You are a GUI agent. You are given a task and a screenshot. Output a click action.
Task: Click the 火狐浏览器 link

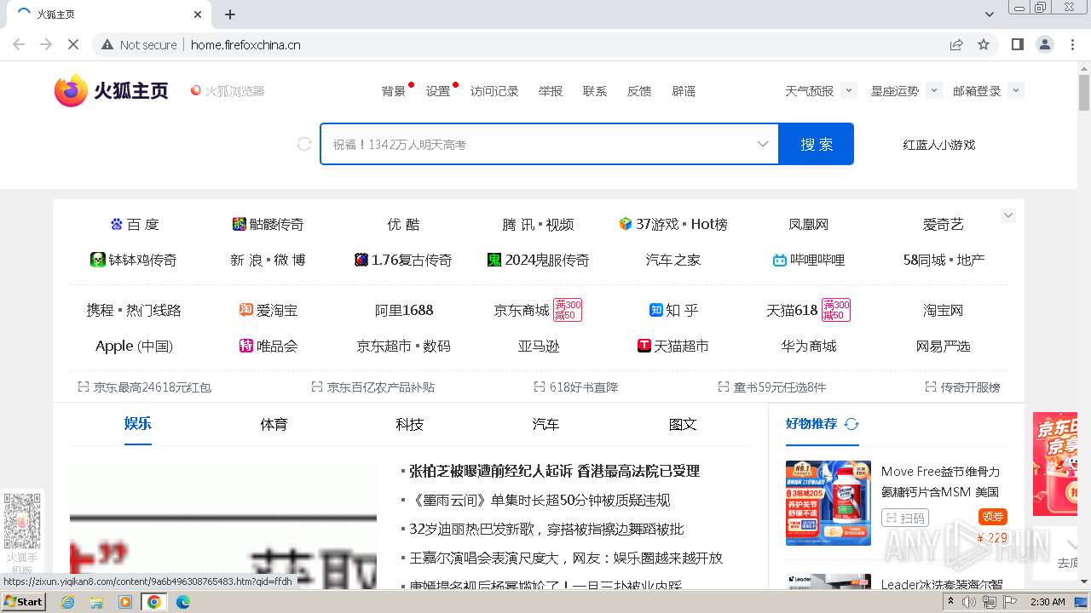[x=228, y=91]
